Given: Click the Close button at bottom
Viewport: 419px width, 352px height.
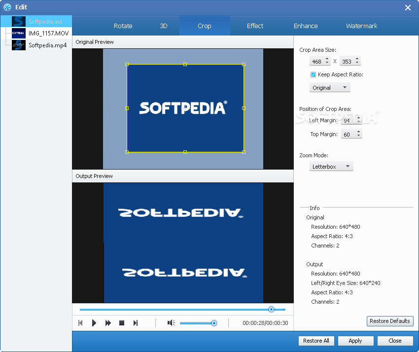Looking at the screenshot, I should click(x=395, y=341).
